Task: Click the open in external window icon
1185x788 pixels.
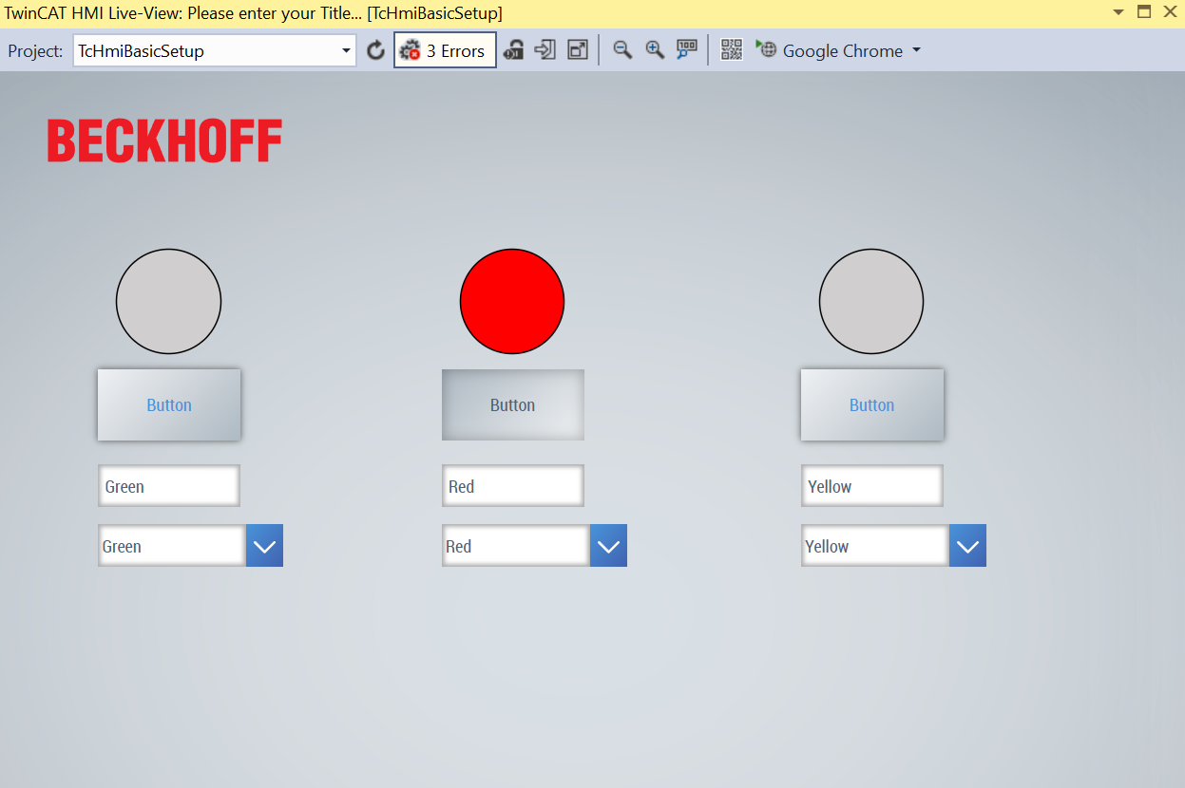Action: click(x=578, y=50)
